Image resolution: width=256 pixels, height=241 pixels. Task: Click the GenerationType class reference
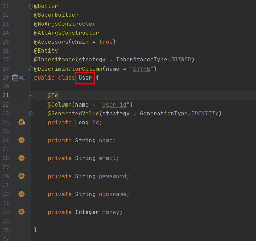coord(164,113)
